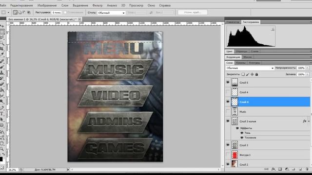The image size is (312, 175).
Task: Click the Add to selection icon
Action: (x=19, y=13)
